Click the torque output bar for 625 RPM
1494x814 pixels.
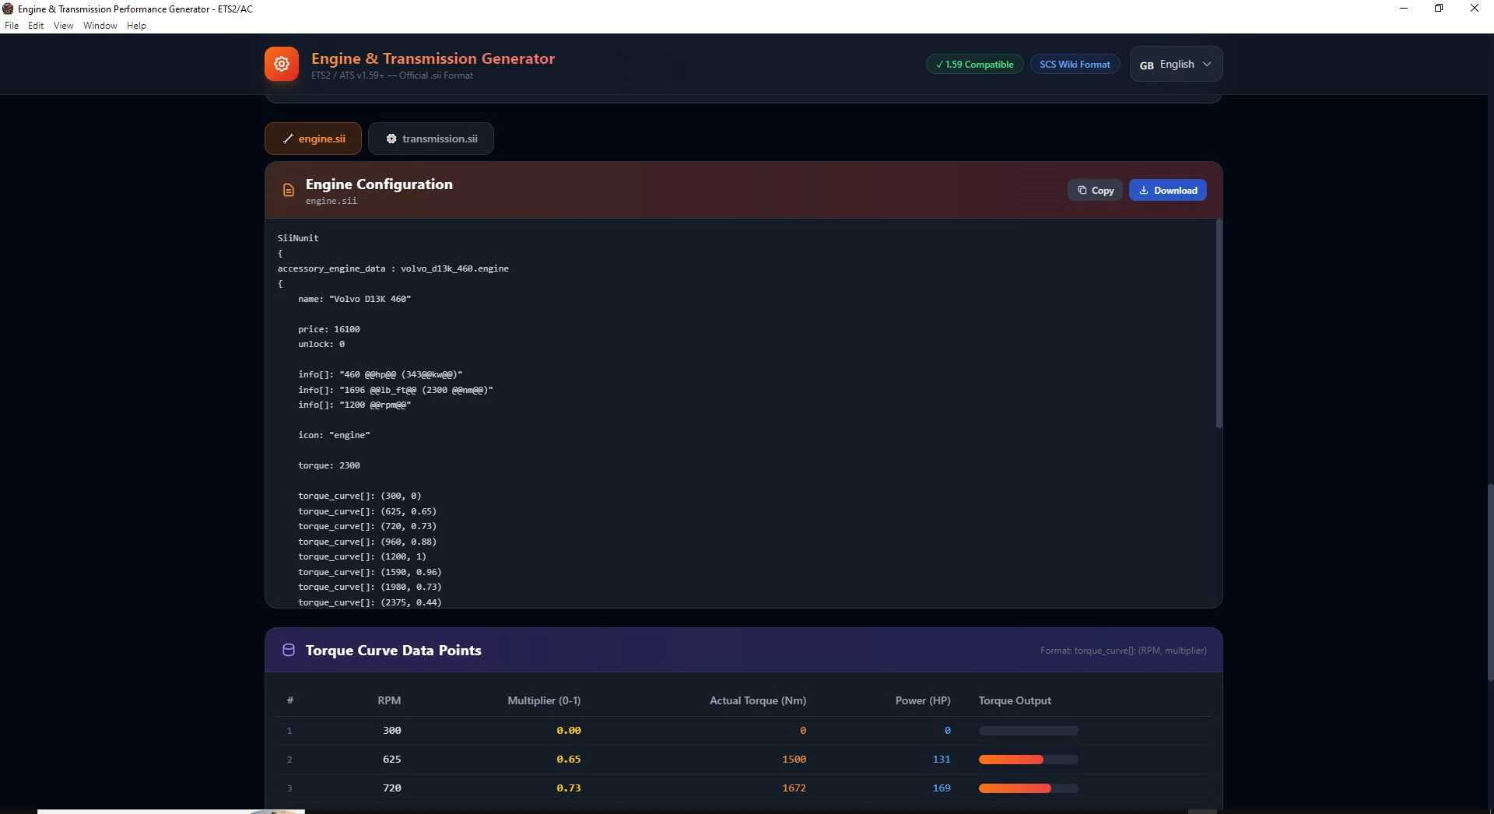(1028, 760)
